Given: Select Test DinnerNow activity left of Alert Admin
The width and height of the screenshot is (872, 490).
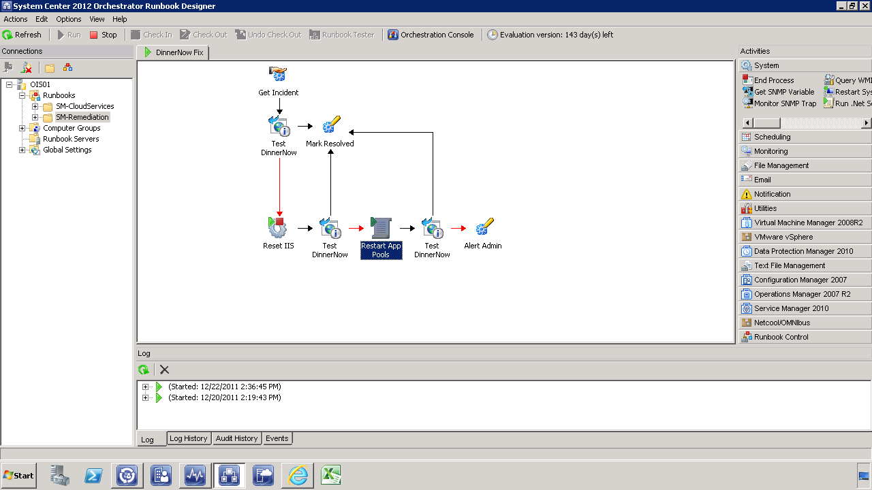Looking at the screenshot, I should (x=432, y=238).
